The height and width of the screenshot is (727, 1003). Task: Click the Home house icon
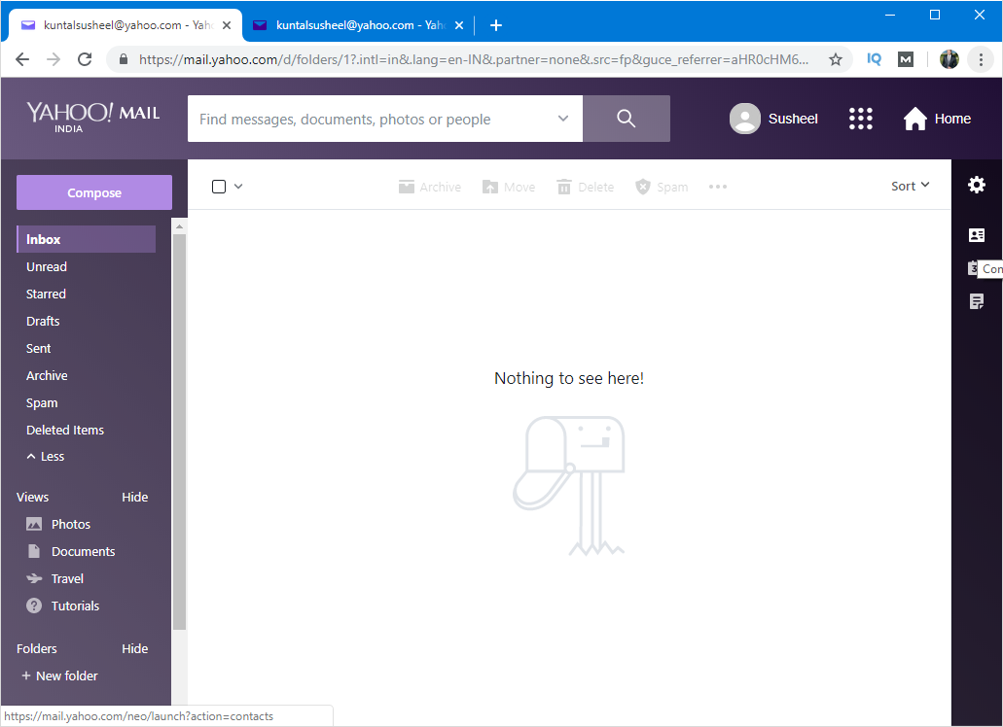coord(914,119)
